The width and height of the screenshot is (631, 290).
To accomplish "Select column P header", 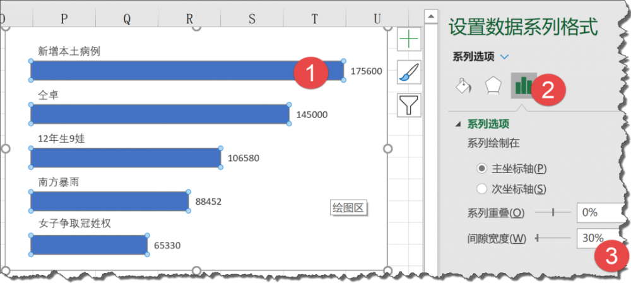I will tap(64, 18).
